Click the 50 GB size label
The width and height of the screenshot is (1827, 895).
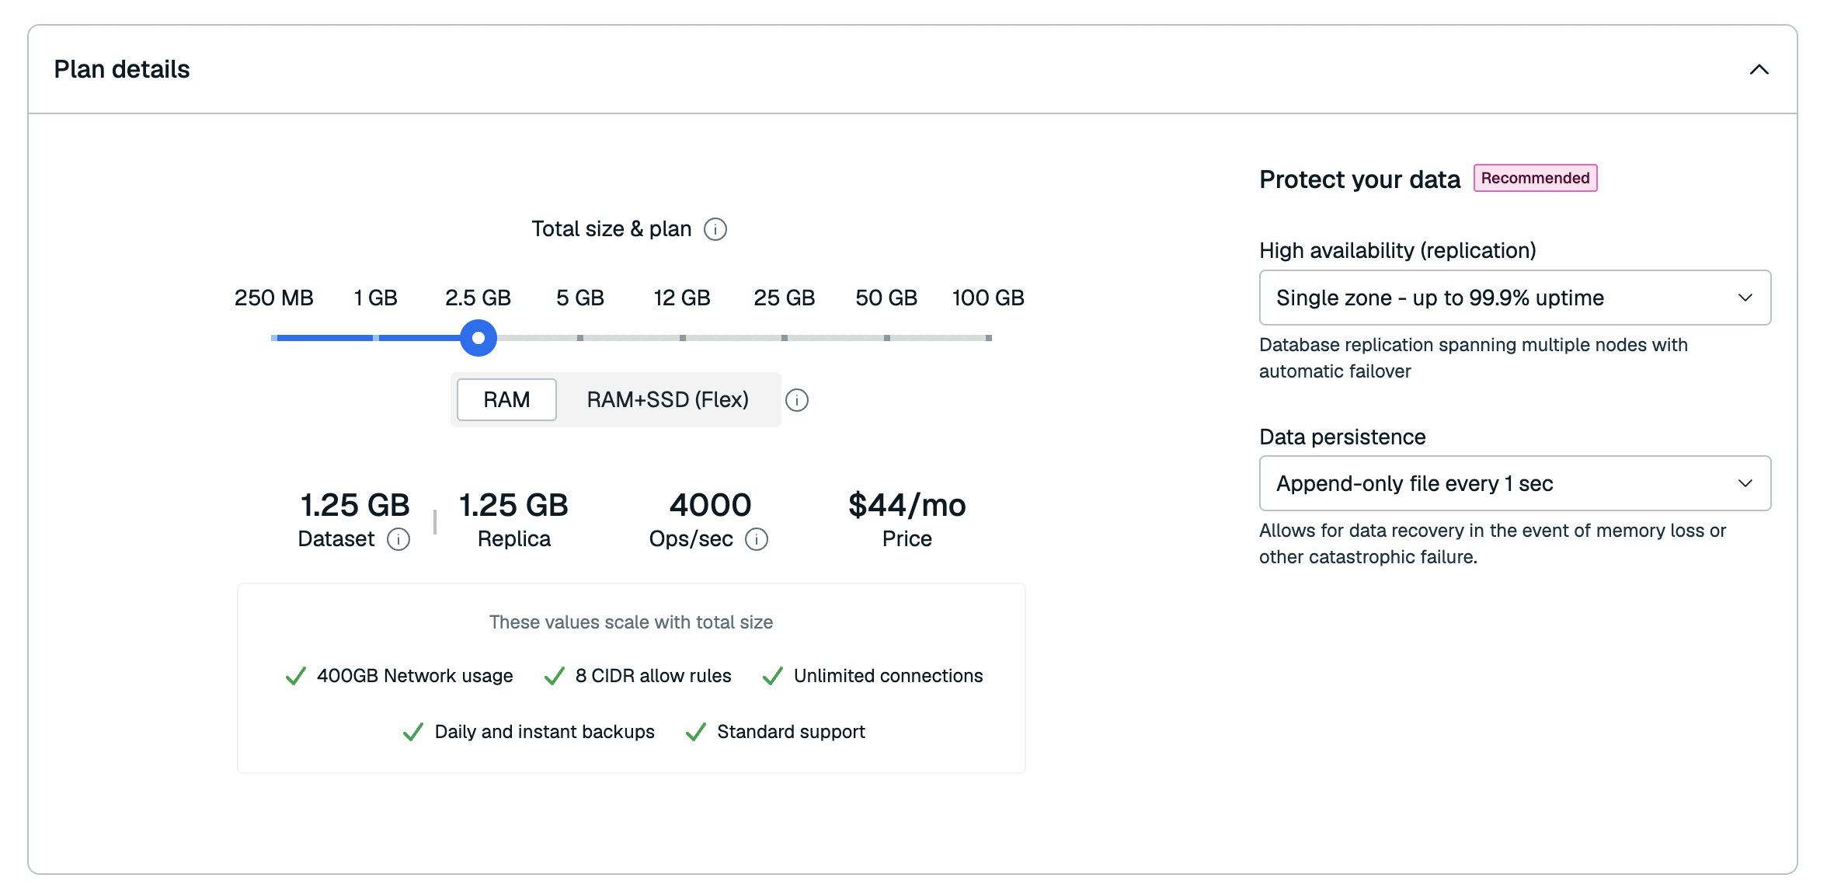(x=886, y=298)
